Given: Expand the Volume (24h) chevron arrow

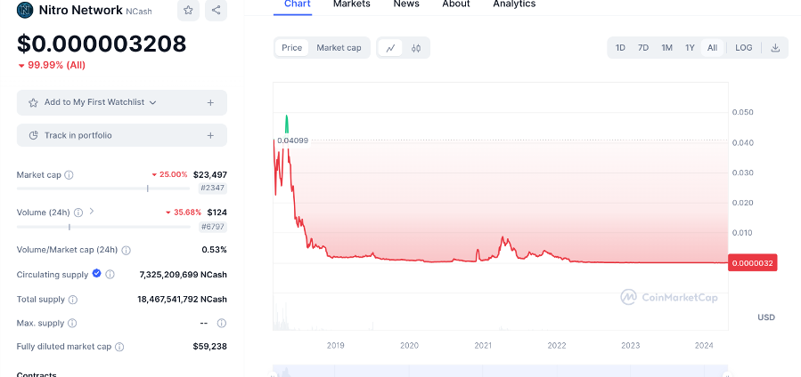Looking at the screenshot, I should coord(92,211).
